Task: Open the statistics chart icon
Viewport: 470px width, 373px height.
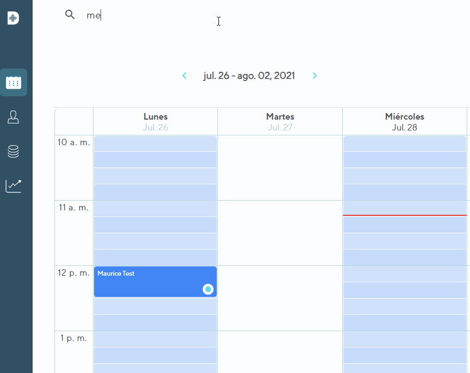Action: coord(14,186)
